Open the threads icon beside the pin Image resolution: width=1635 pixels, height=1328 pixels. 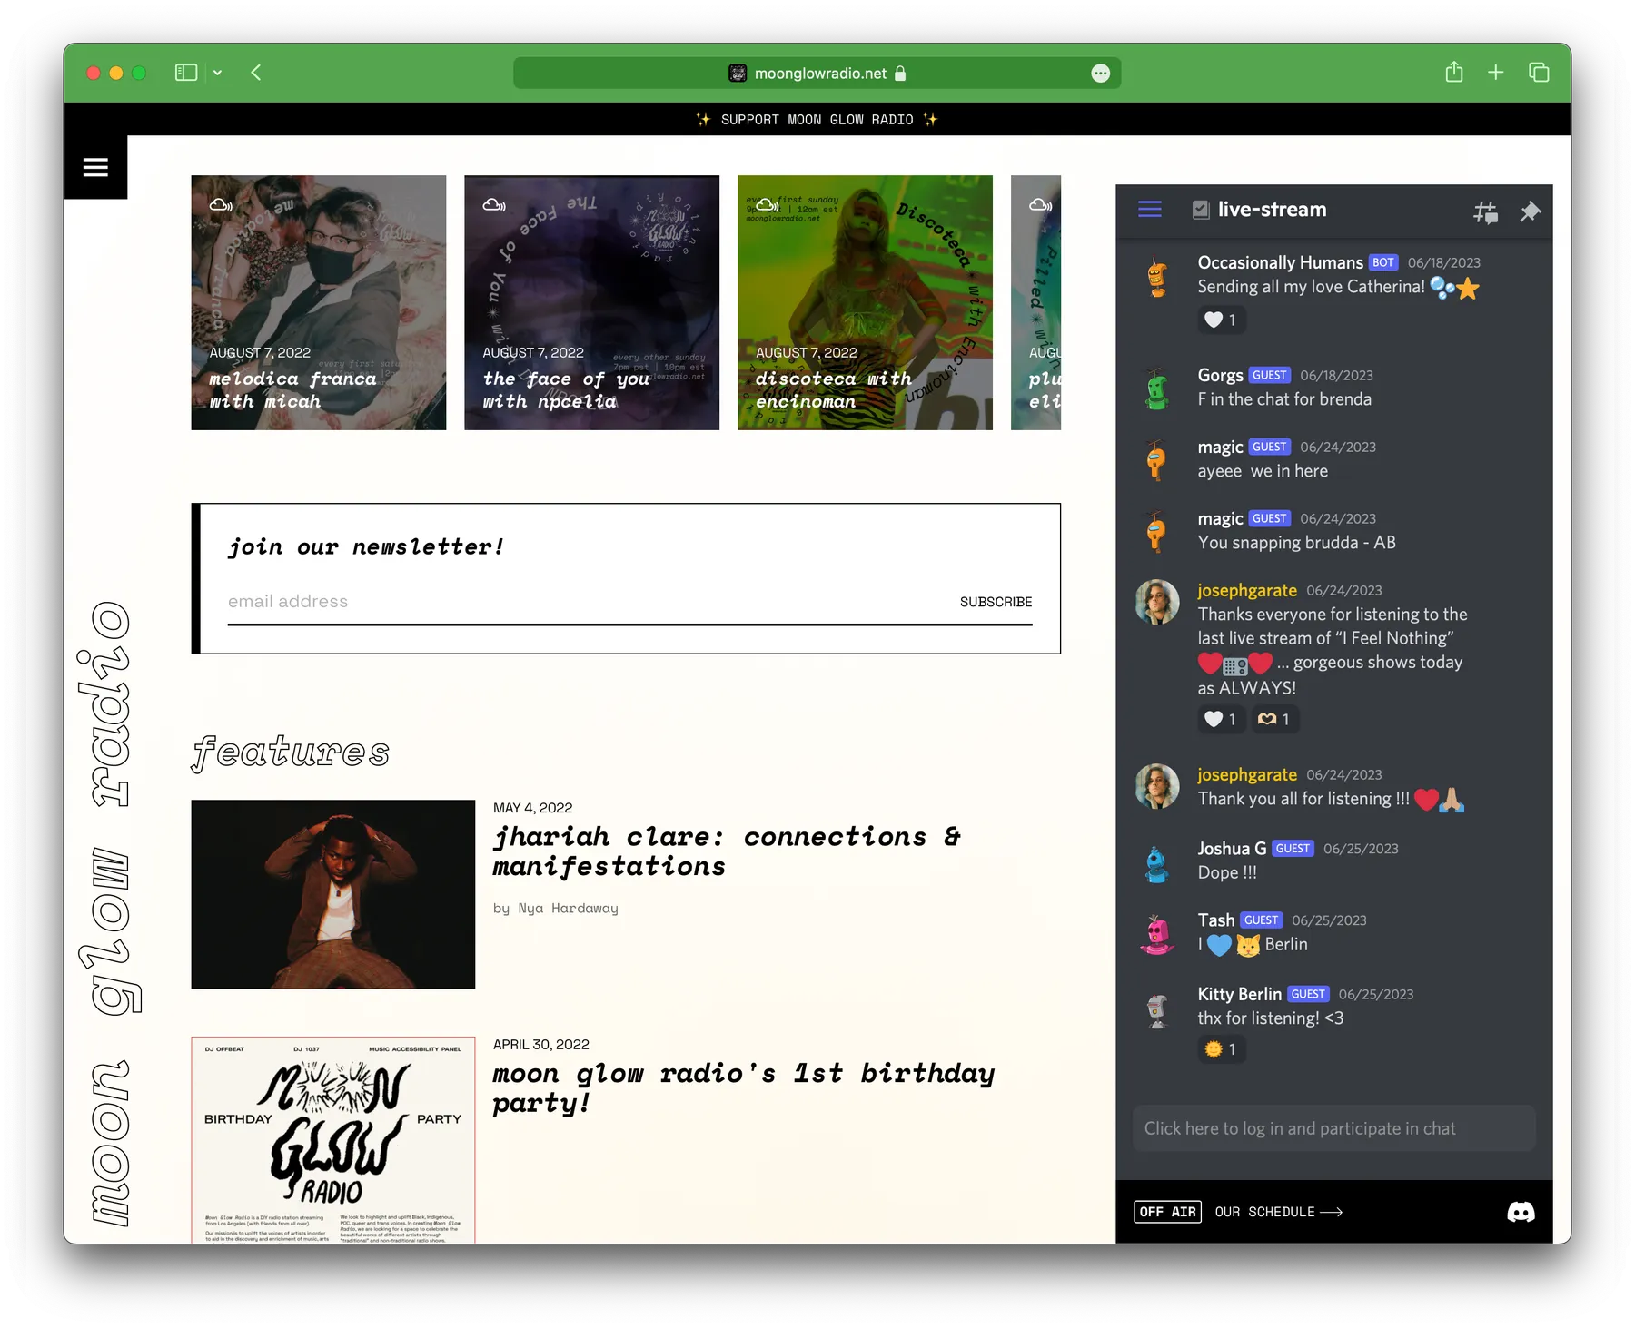pyautogui.click(x=1486, y=211)
